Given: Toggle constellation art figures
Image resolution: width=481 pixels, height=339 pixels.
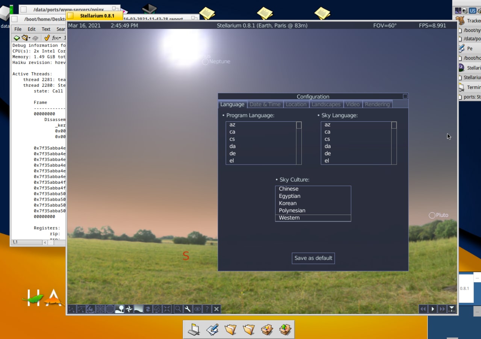Looking at the screenshot, I should point(91,309).
